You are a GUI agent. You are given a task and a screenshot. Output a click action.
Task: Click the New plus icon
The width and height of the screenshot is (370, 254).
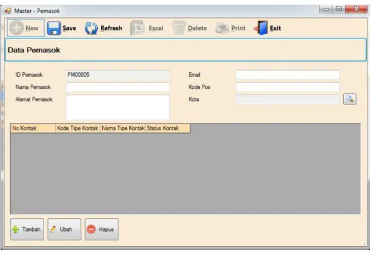16,28
